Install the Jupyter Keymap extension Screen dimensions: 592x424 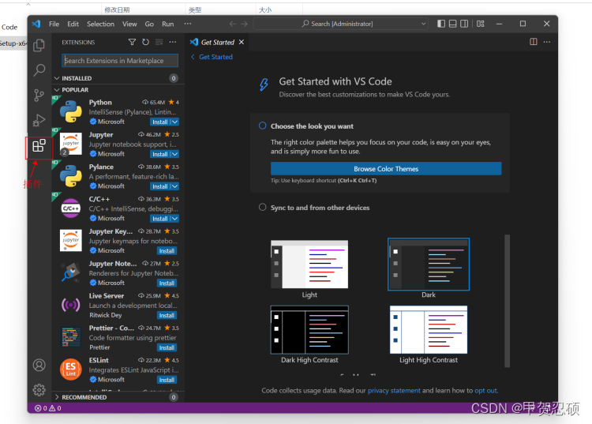point(167,251)
